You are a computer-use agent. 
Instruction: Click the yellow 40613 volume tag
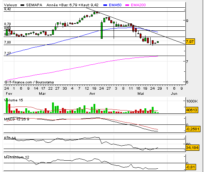click(192, 110)
